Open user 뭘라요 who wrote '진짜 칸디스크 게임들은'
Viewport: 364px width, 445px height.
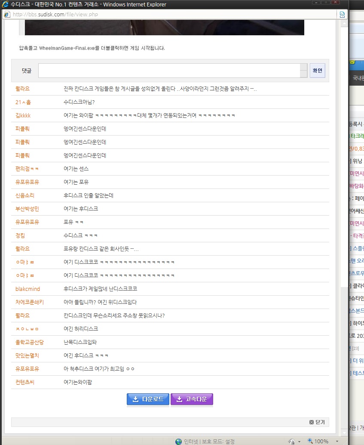click(22, 89)
